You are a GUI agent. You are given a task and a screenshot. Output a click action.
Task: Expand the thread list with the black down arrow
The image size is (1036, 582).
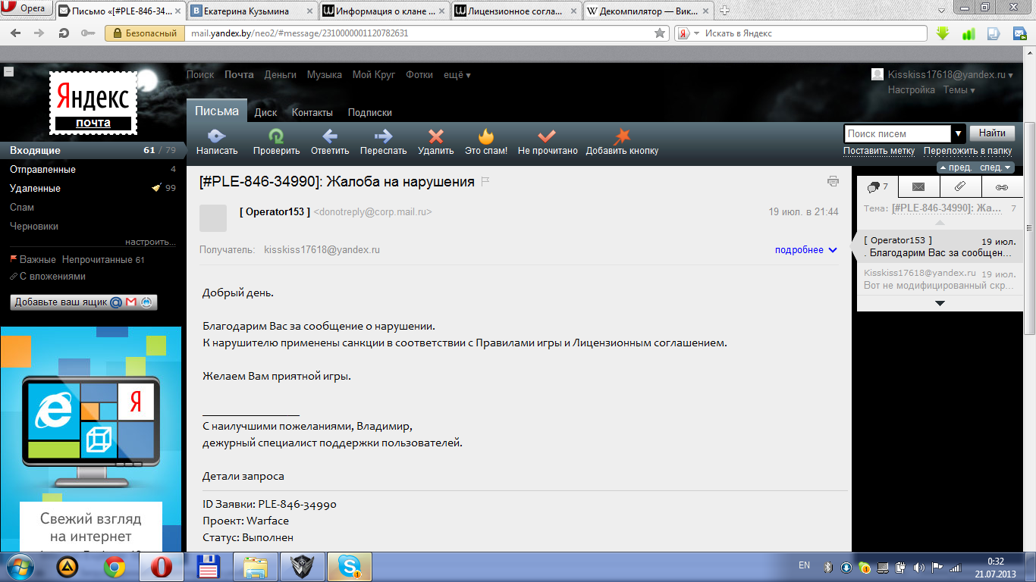click(940, 304)
